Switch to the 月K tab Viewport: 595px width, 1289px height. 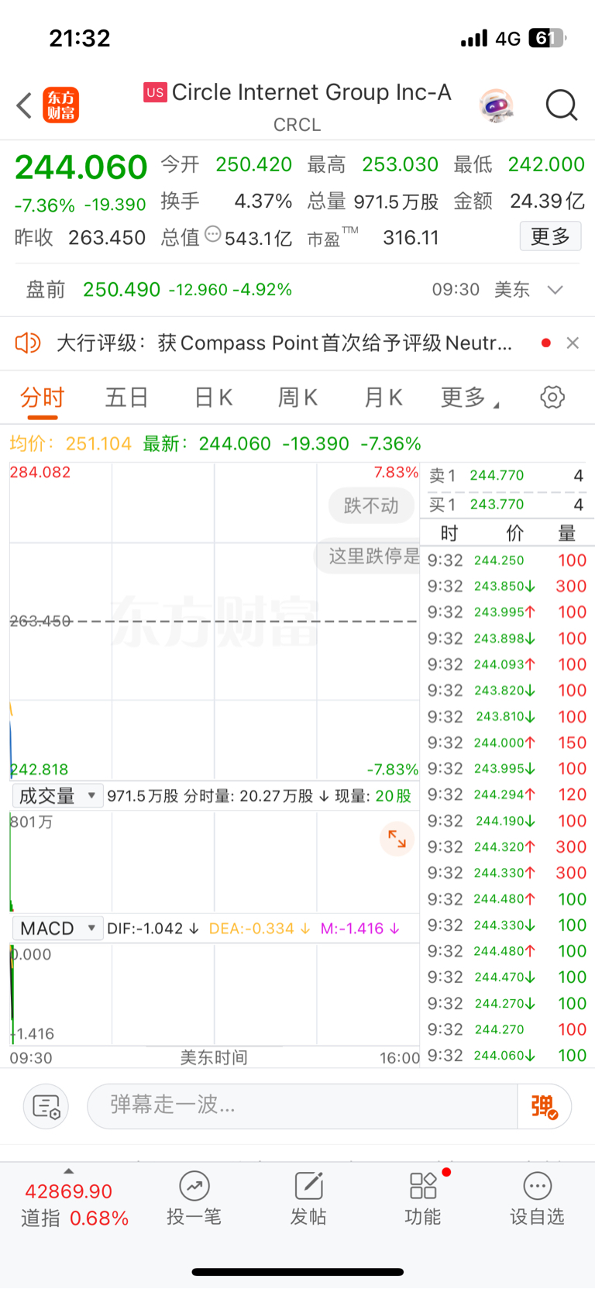(383, 398)
